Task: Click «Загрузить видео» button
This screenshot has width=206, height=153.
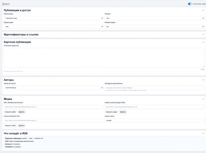Action: pos(111,112)
